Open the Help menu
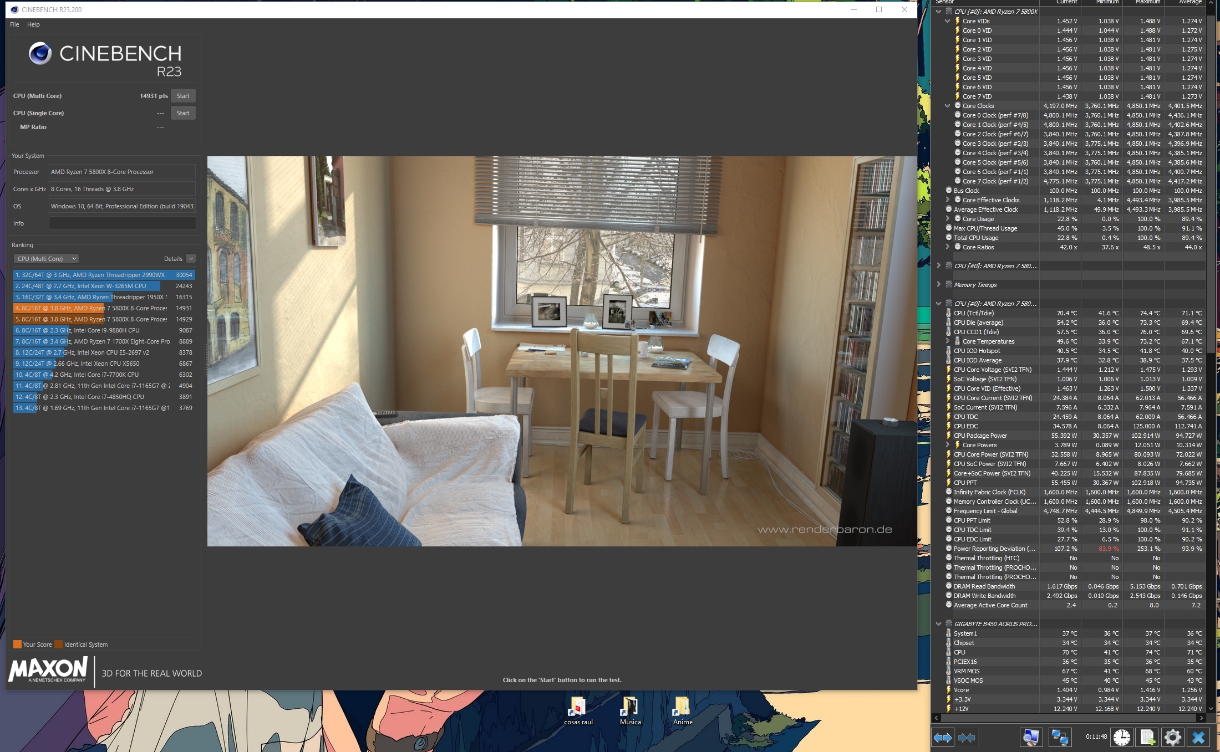Viewport: 1220px width, 752px height. click(x=33, y=24)
